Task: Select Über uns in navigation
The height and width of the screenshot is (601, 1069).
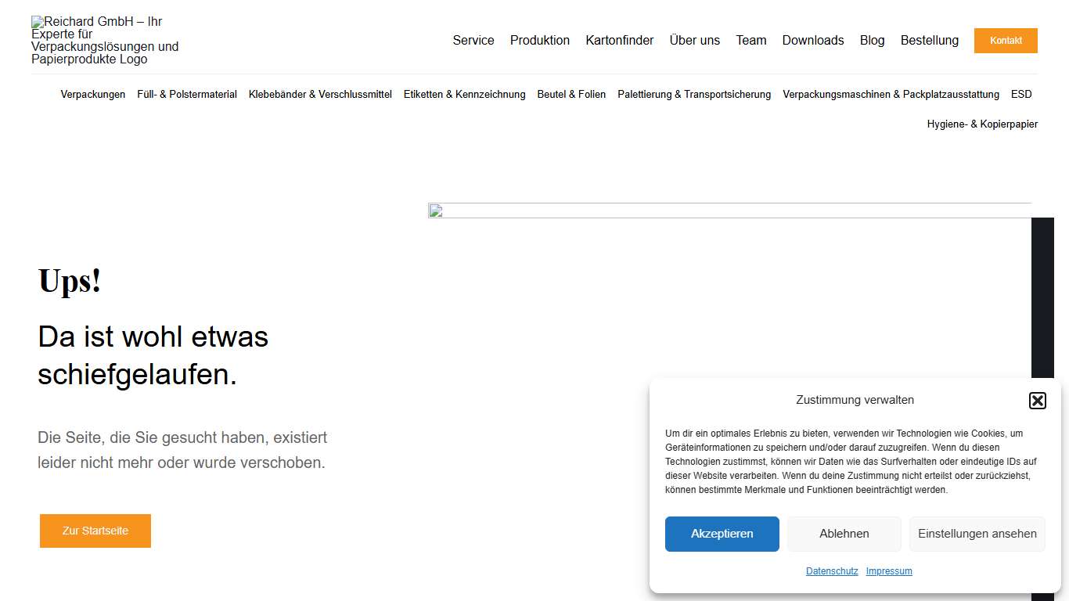Action: pos(694,40)
